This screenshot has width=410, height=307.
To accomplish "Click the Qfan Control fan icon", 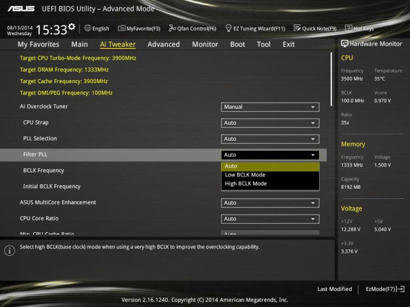I will pos(172,28).
